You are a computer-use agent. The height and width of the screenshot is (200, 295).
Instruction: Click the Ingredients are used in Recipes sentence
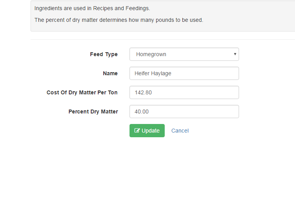click(x=92, y=8)
